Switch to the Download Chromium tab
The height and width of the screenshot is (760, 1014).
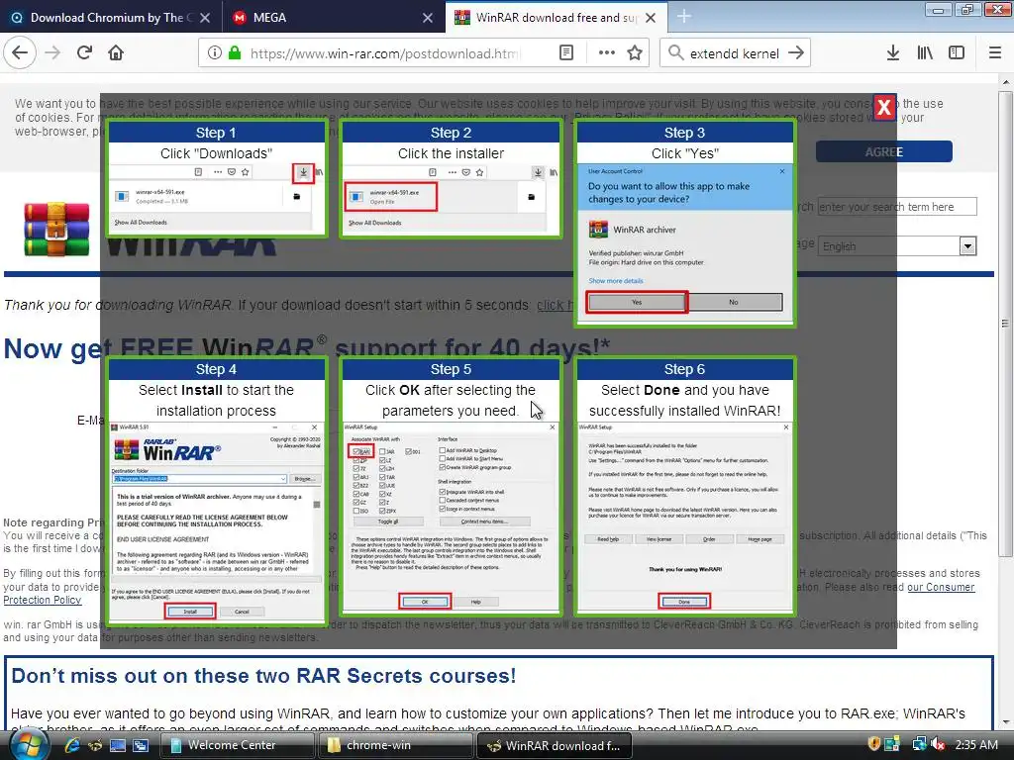coord(111,18)
